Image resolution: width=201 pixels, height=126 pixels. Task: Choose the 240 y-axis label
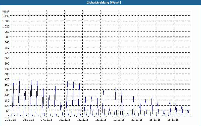(7, 95)
